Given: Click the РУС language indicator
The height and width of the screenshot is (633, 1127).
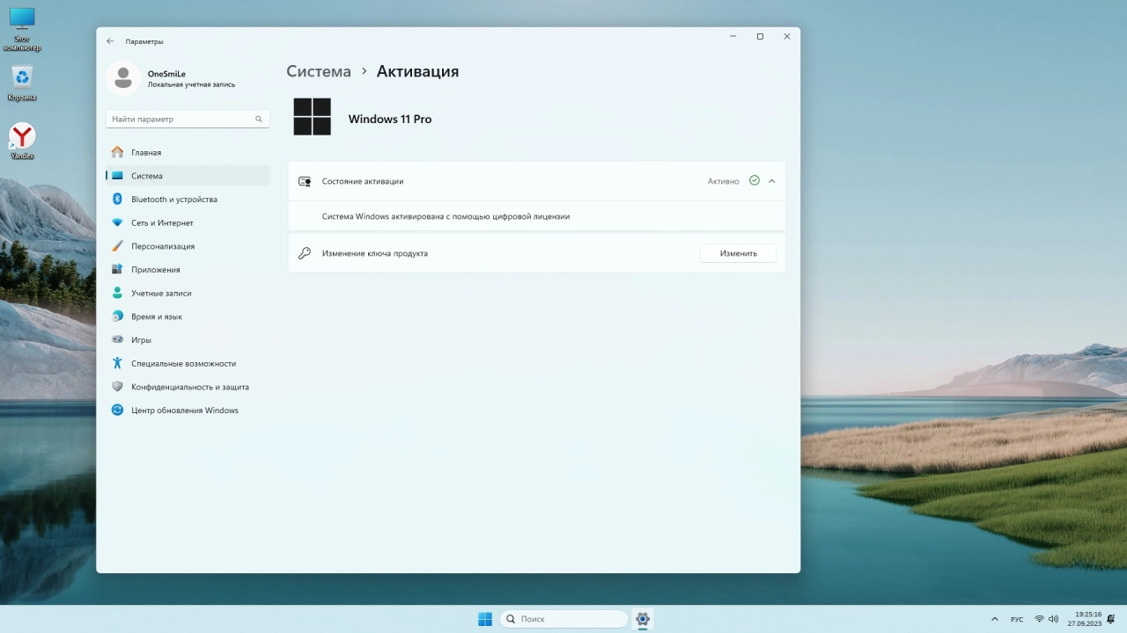Looking at the screenshot, I should tap(1017, 620).
